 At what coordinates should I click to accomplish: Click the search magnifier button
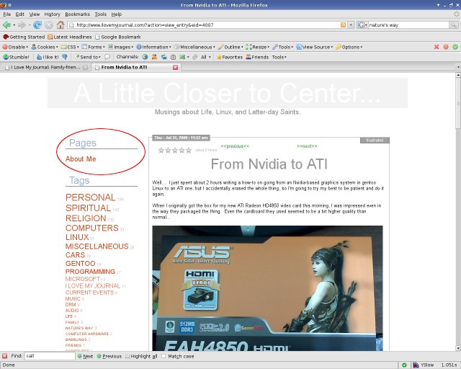pyautogui.click(x=454, y=25)
